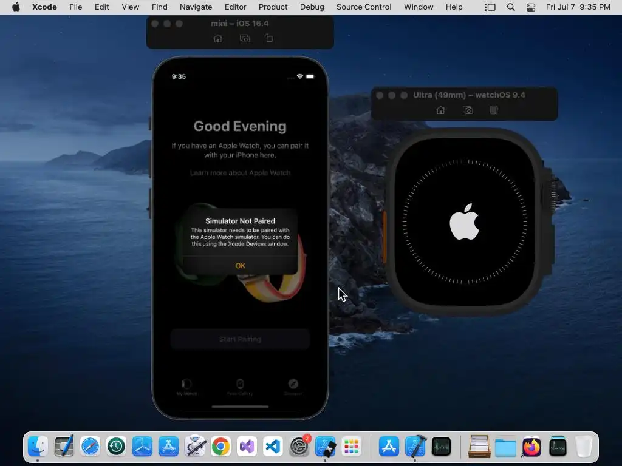Open the Trash in the Dock

584,447
